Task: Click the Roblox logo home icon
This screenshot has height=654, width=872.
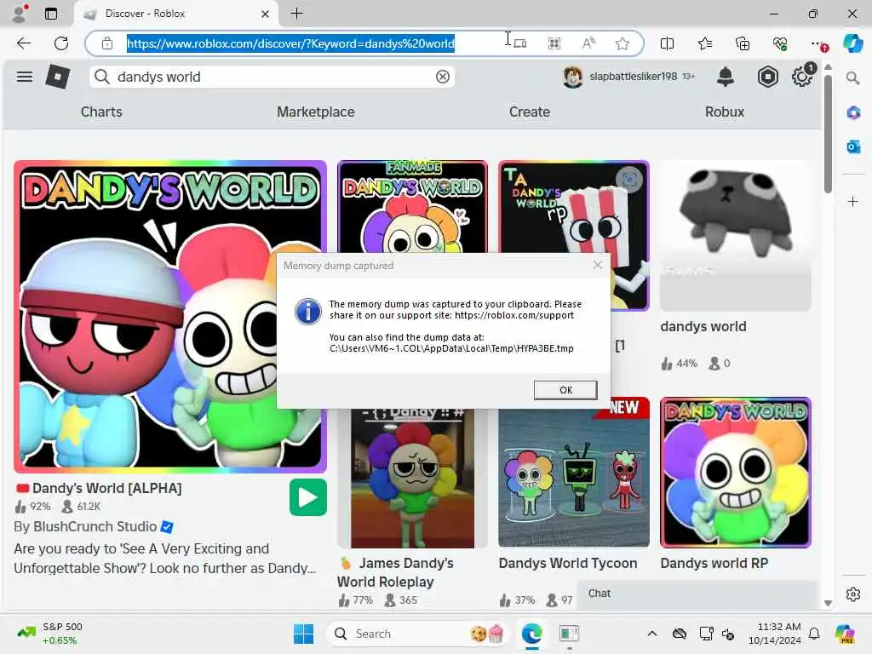Action: (58, 76)
